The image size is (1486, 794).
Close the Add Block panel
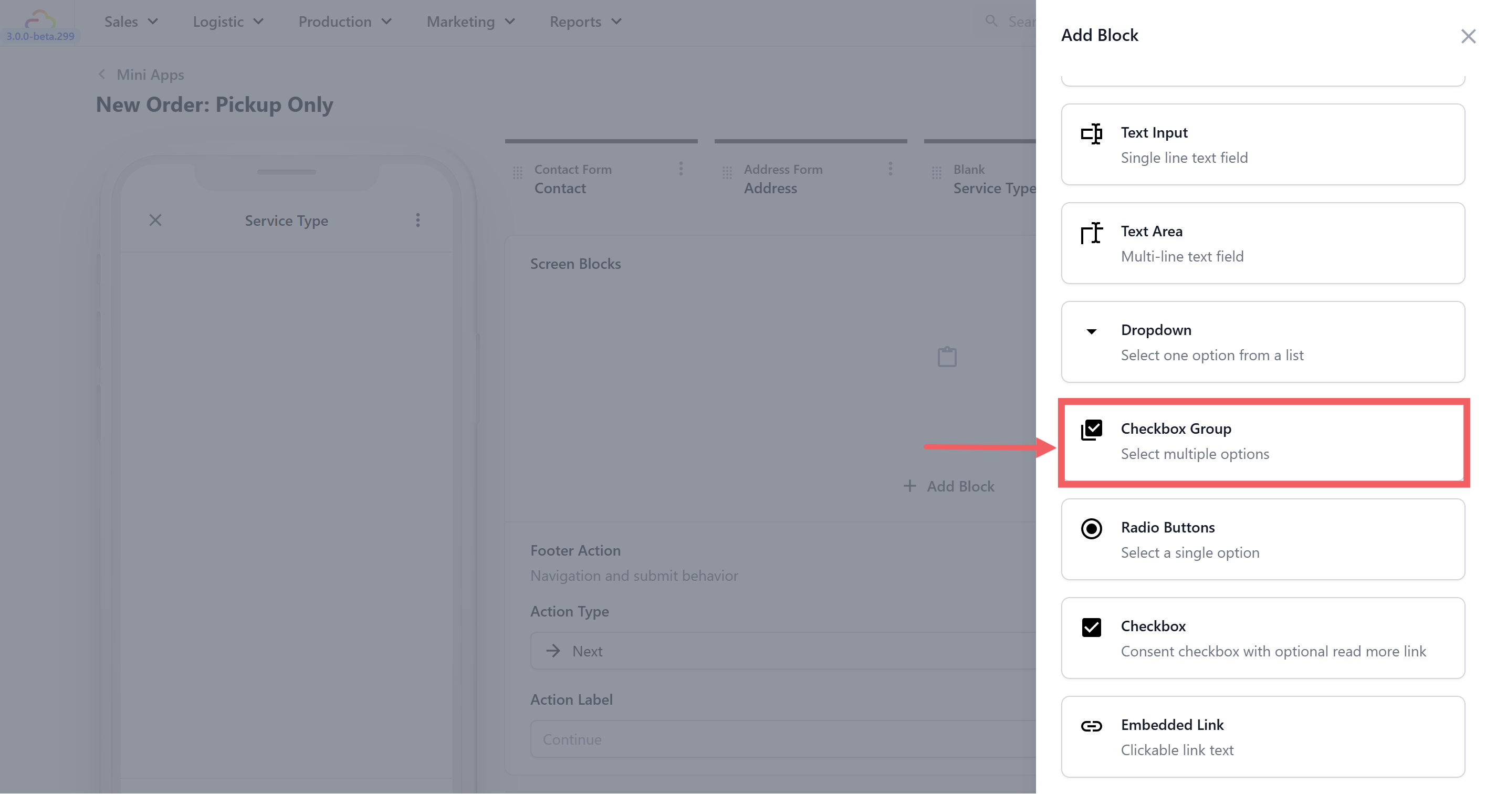pyautogui.click(x=1468, y=36)
